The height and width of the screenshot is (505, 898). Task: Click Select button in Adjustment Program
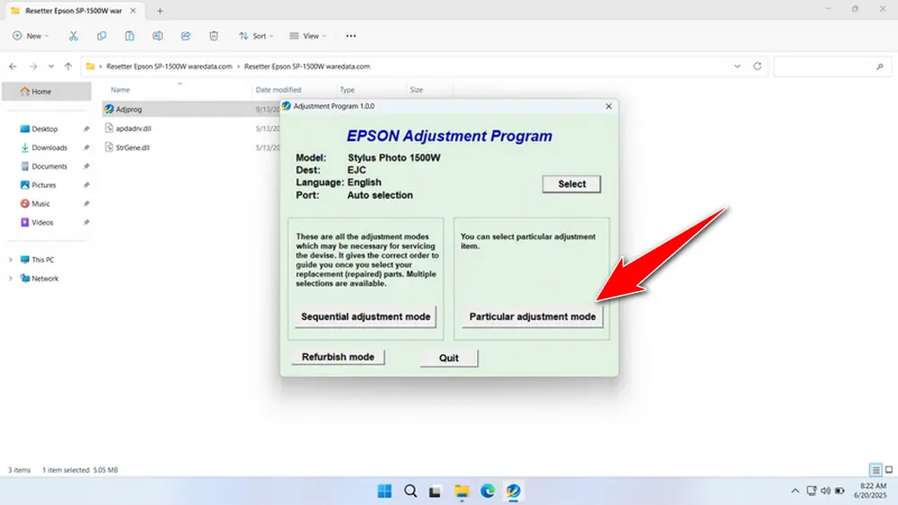click(x=571, y=184)
